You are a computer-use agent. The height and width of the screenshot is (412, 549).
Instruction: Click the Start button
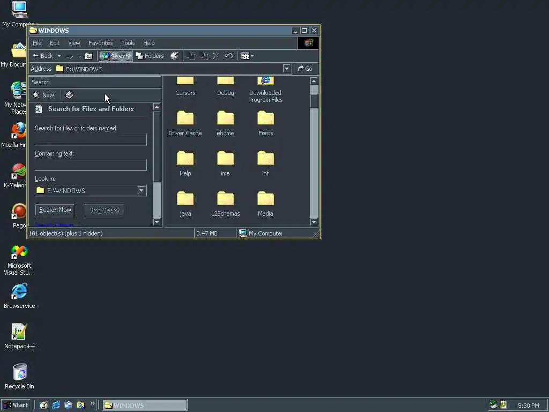(16, 406)
